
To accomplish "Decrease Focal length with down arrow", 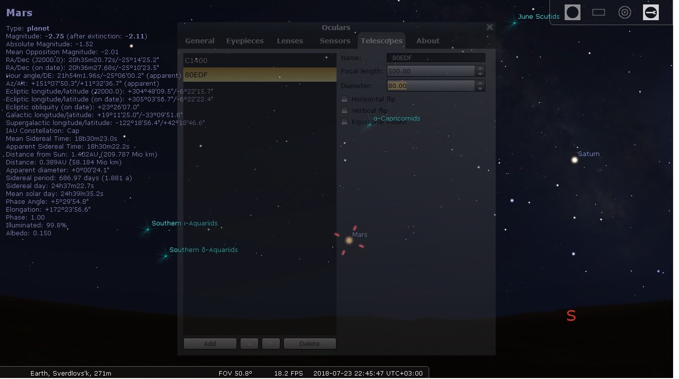I will coord(480,74).
